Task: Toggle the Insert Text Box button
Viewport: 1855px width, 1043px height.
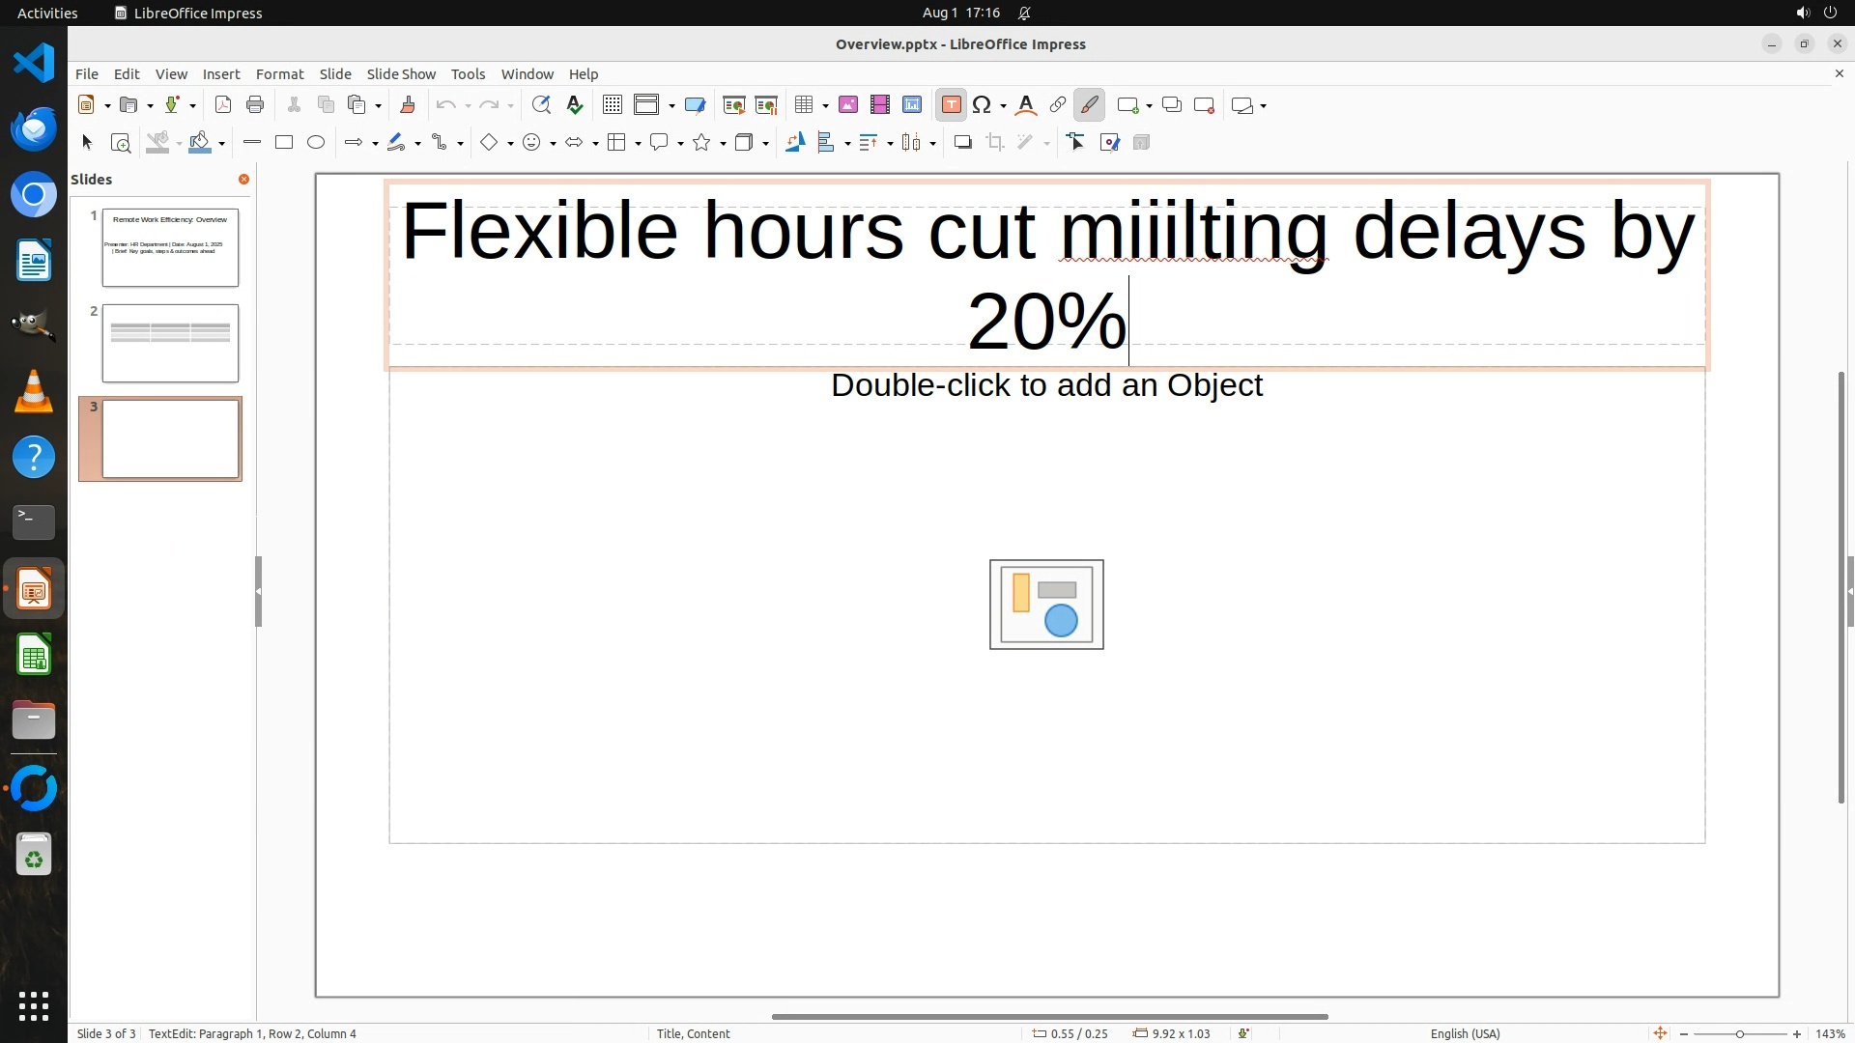Action: (x=951, y=105)
